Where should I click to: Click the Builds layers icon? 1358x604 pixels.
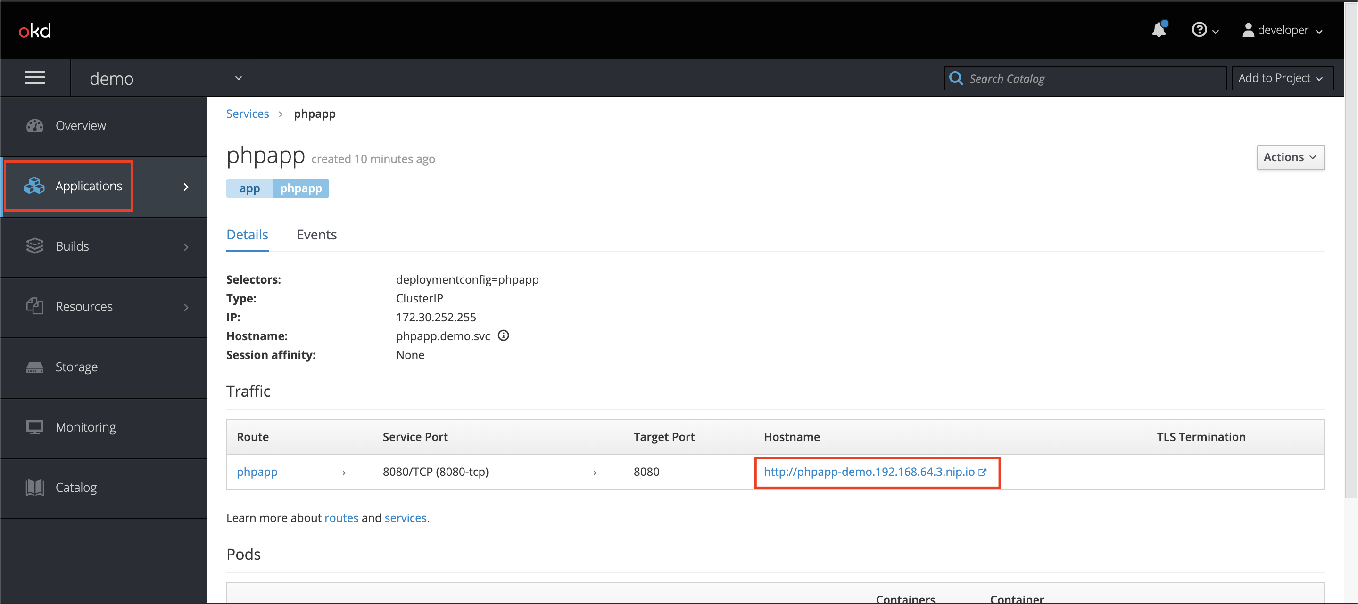pos(35,246)
